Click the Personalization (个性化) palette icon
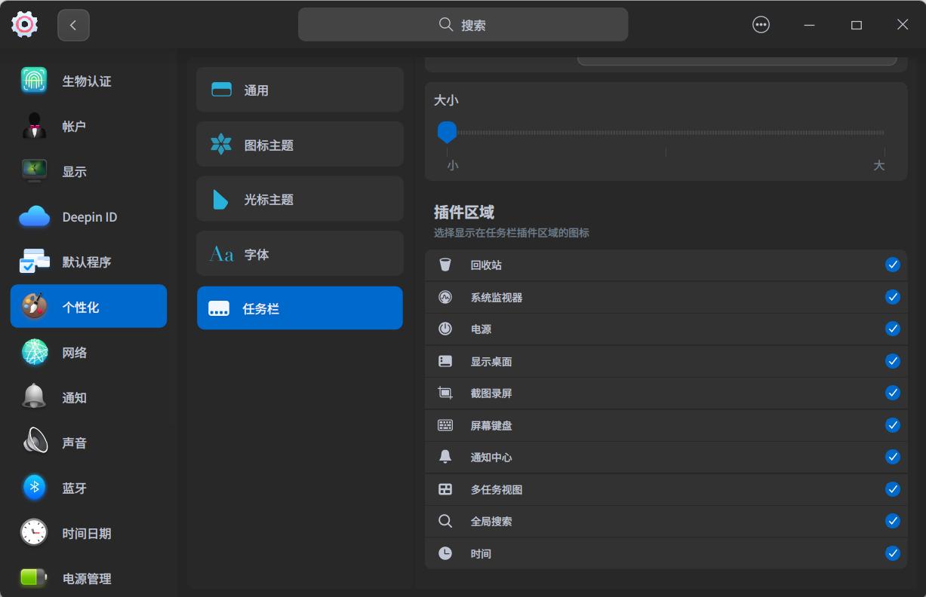The width and height of the screenshot is (926, 597). [x=34, y=306]
